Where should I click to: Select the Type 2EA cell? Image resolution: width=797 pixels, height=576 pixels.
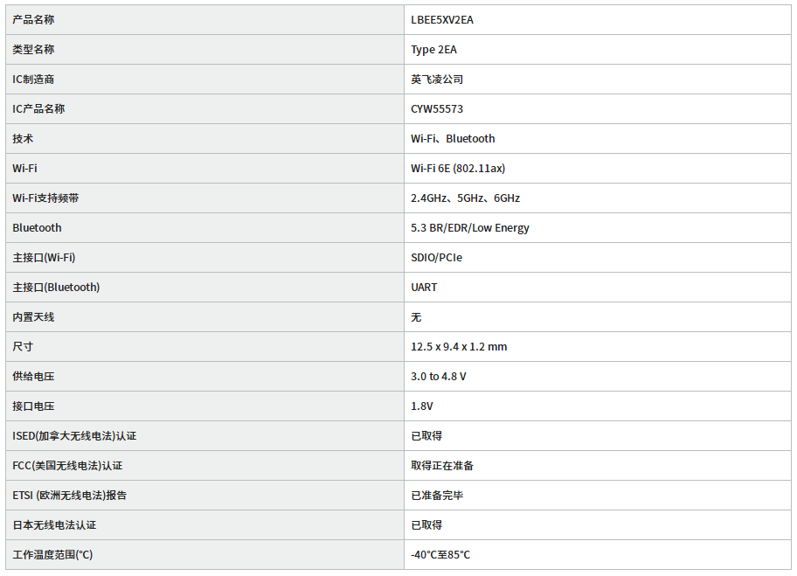433,50
